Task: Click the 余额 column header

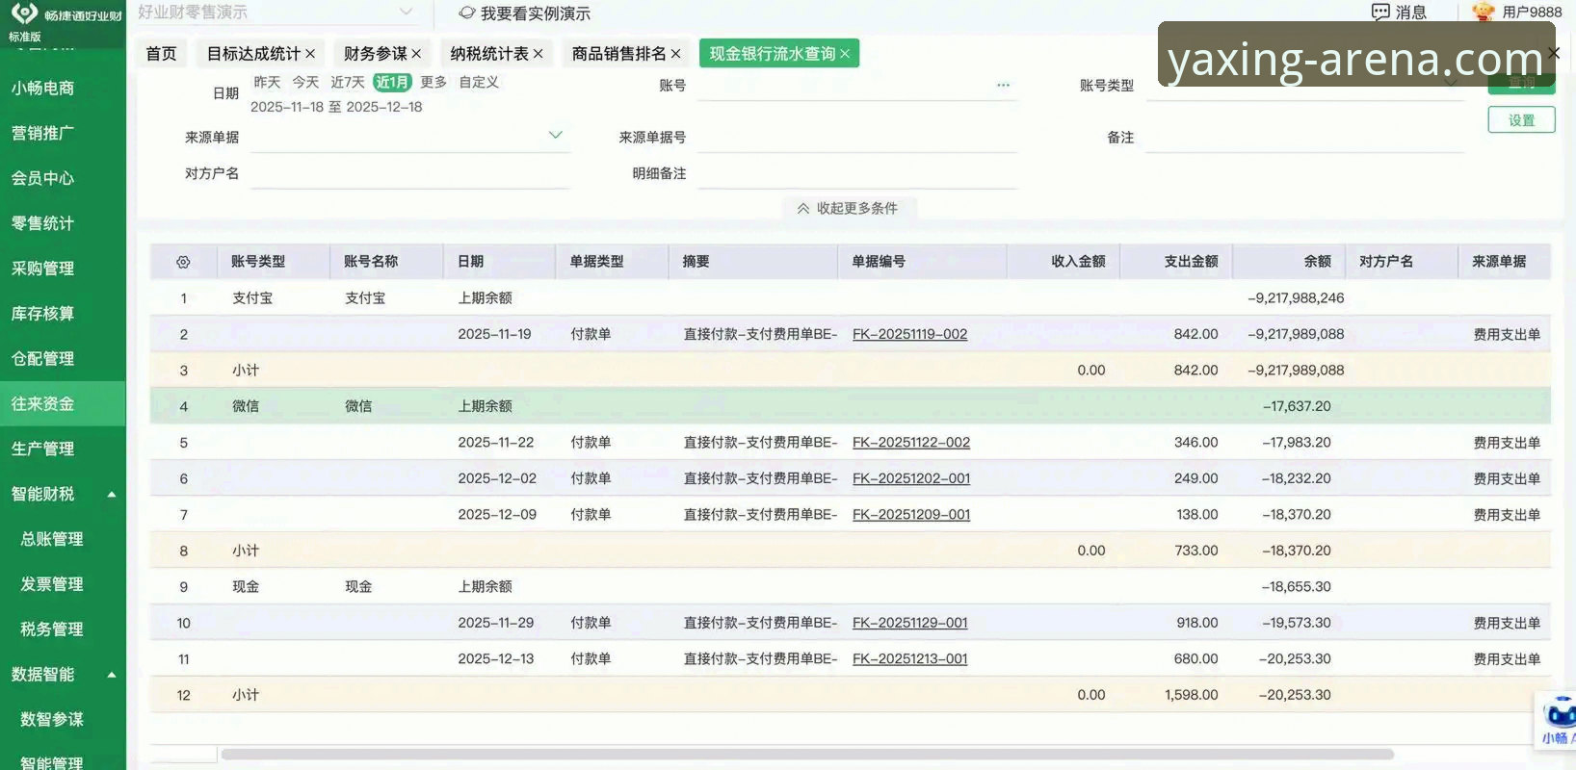Action: point(1288,262)
